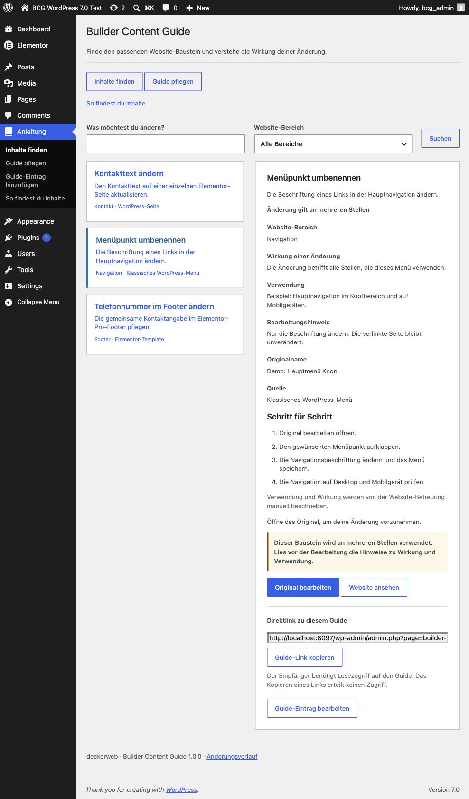Viewport: 469px width, 799px height.
Task: Click the Posts pin icon
Action: 9,67
